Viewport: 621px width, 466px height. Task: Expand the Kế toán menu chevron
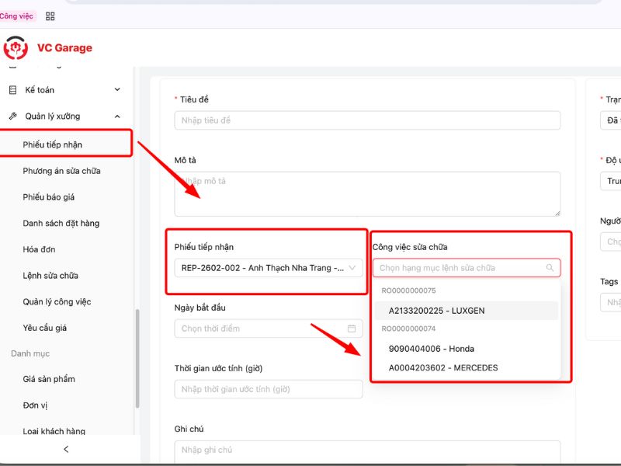[117, 90]
